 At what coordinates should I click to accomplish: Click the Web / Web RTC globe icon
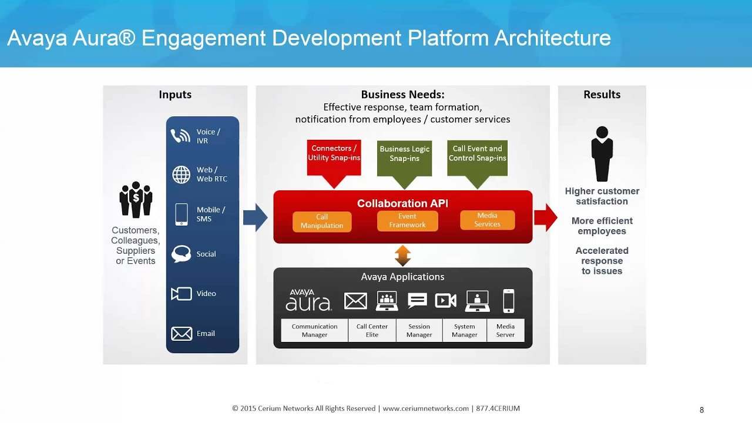click(x=180, y=174)
